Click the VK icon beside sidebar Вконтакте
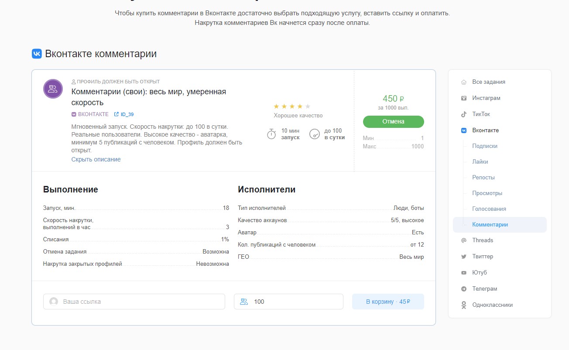This screenshot has height=350, width=569. click(x=464, y=130)
